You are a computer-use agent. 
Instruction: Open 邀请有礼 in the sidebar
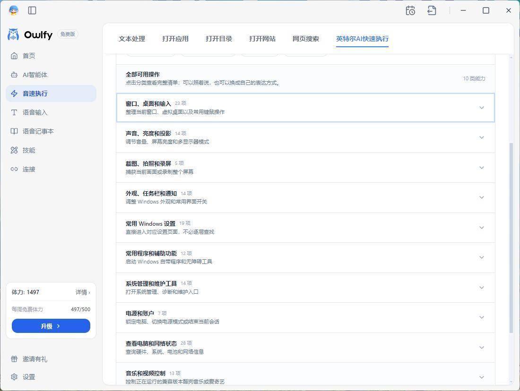coord(51,359)
